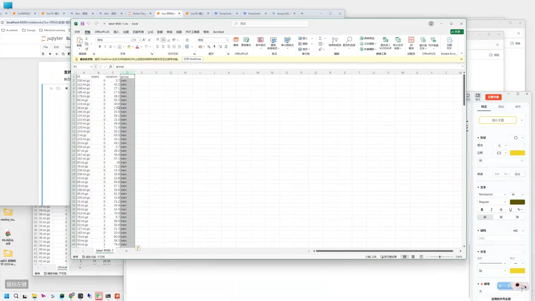This screenshot has width=535, height=301.
Task: Open the Regular font weight dropdown
Action: pos(493,202)
